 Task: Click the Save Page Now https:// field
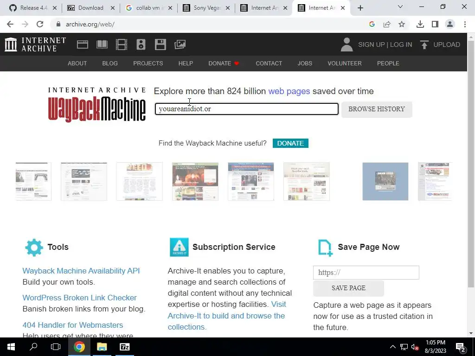click(x=366, y=273)
